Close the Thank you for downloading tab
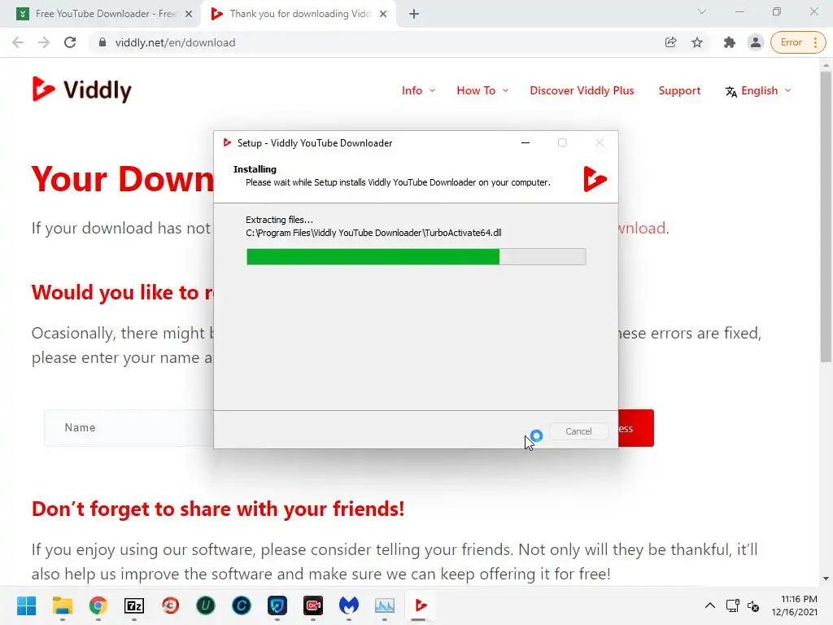 [383, 14]
